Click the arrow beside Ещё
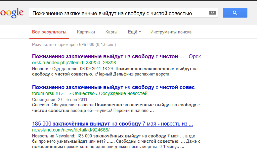The width and height of the screenshot is (257, 153). click(140, 32)
